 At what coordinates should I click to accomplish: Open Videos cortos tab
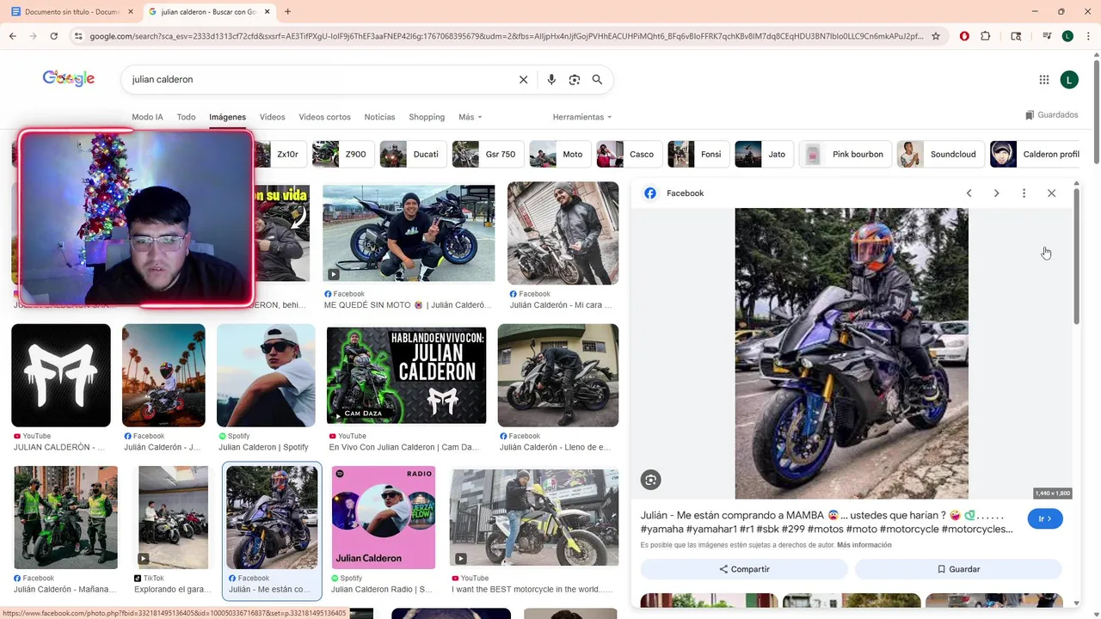click(324, 117)
